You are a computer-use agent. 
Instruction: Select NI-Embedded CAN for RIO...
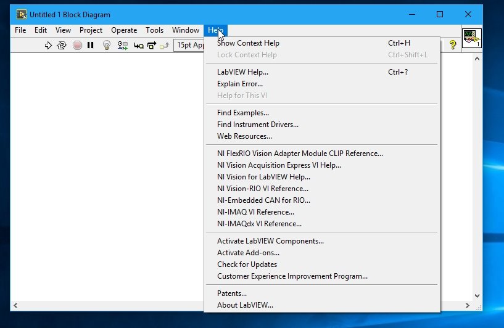322,200
